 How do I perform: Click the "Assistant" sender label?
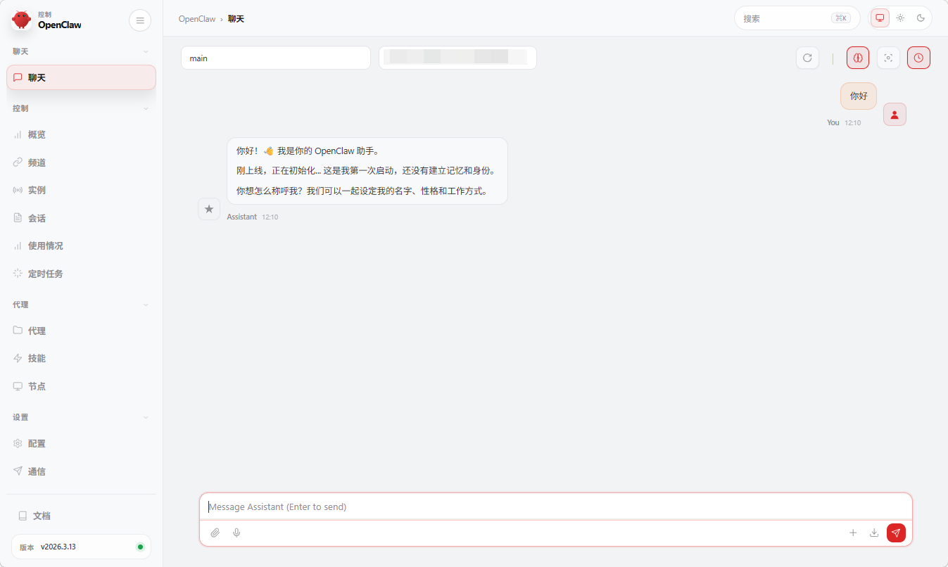click(x=242, y=217)
